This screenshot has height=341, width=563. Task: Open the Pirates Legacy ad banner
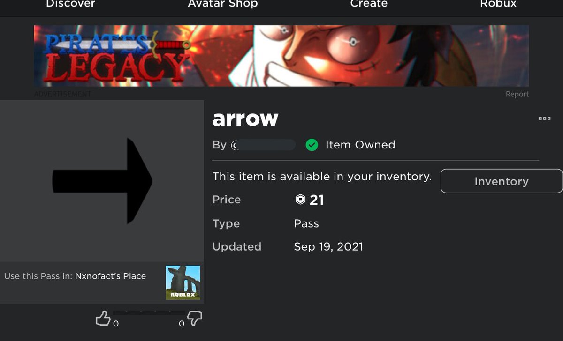tap(281, 56)
